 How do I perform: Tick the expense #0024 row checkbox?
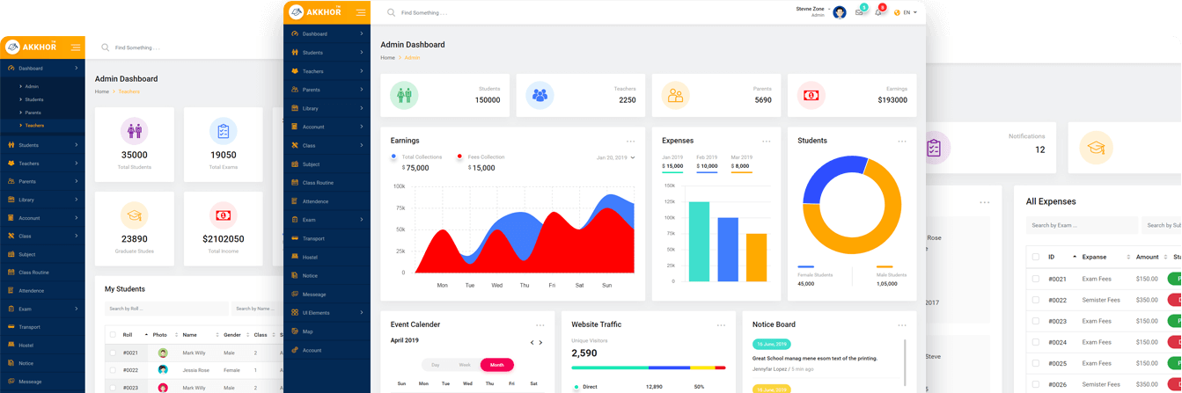[1035, 342]
